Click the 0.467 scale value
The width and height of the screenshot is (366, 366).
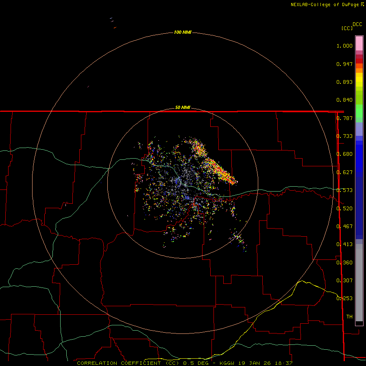click(x=344, y=227)
